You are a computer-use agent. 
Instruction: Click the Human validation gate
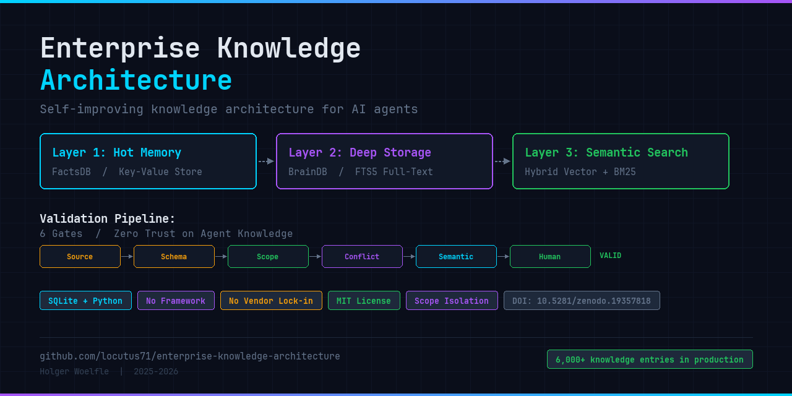pos(550,256)
